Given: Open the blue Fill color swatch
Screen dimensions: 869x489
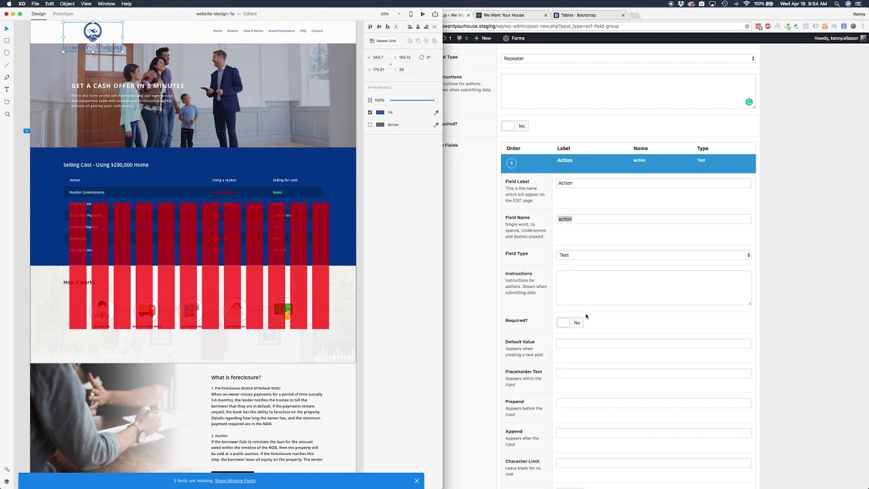Looking at the screenshot, I should [x=380, y=113].
